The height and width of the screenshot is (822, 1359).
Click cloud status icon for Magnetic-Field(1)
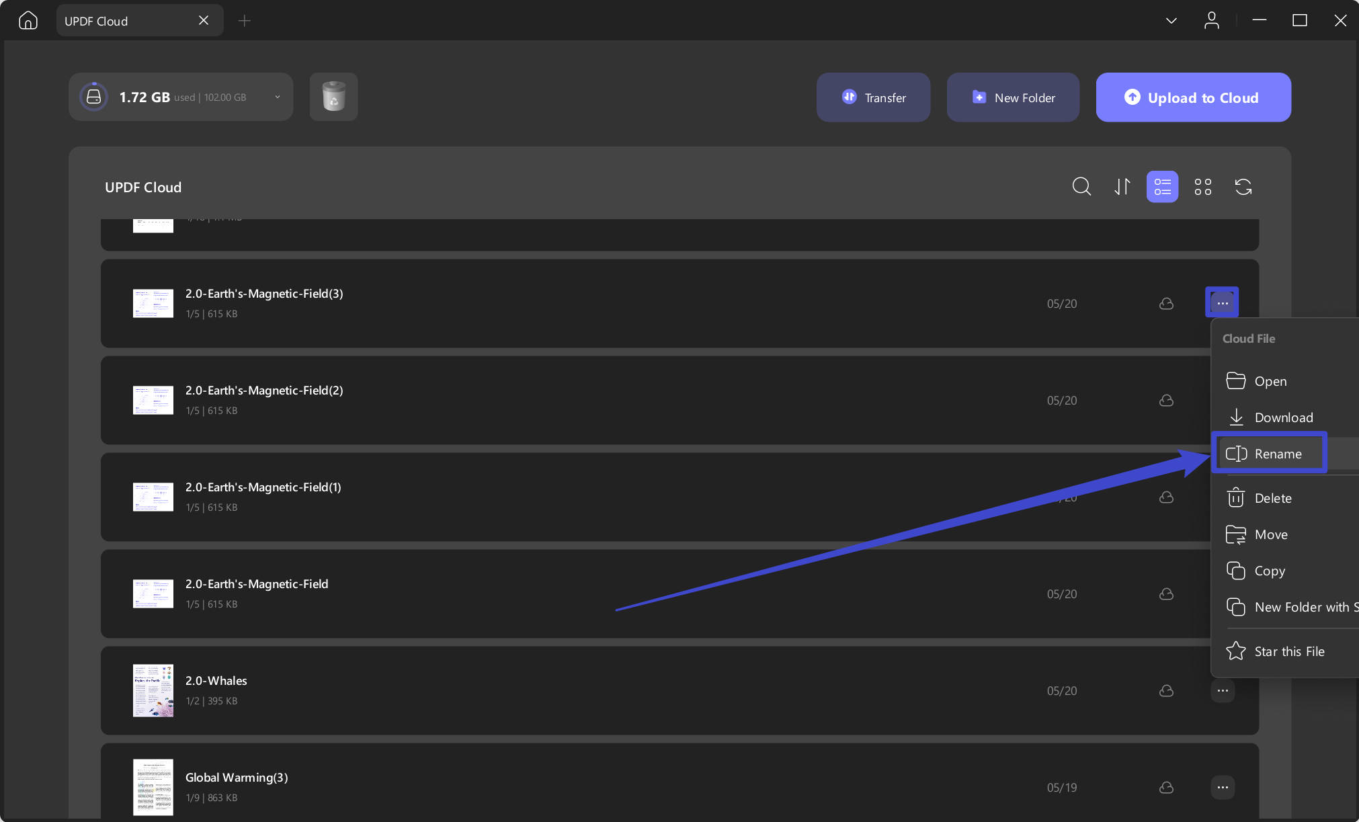pos(1166,497)
